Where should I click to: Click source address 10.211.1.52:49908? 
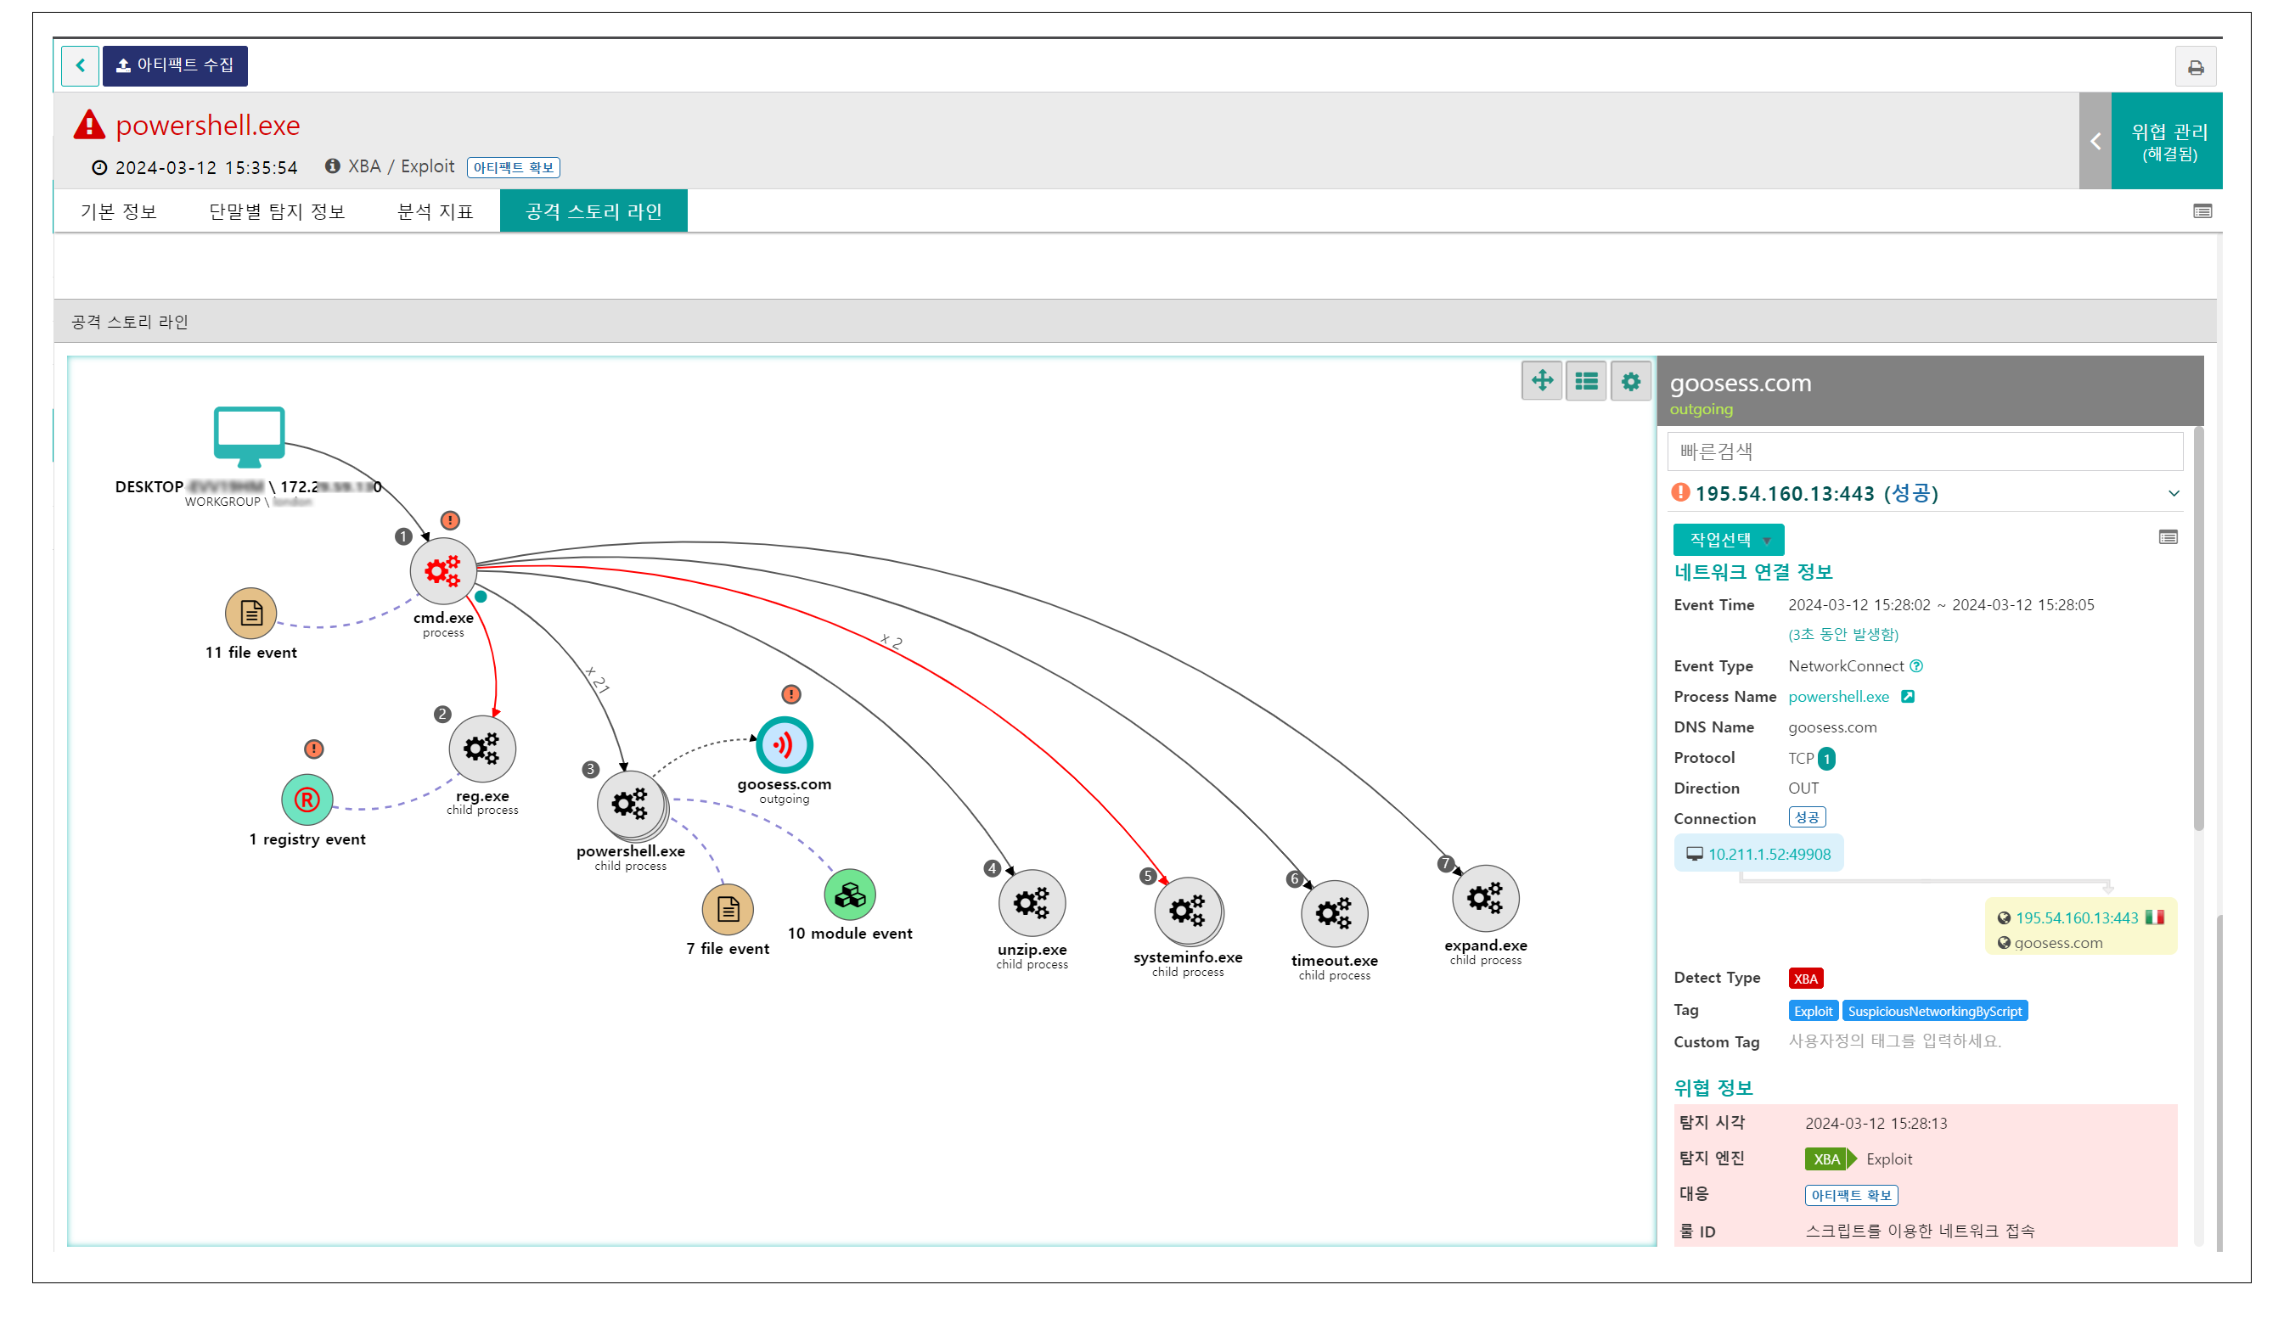click(x=1769, y=854)
